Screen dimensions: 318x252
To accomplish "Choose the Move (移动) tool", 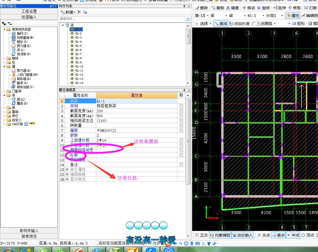I will 249,8.
